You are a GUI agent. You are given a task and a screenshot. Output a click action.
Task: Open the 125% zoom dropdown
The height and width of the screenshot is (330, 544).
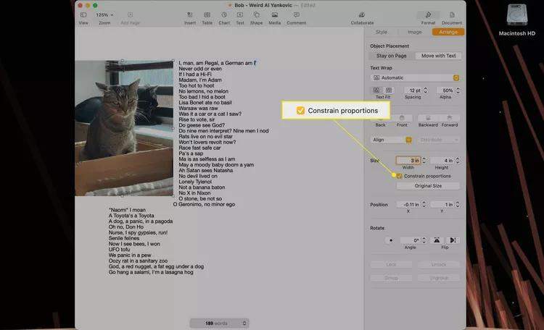tap(105, 15)
